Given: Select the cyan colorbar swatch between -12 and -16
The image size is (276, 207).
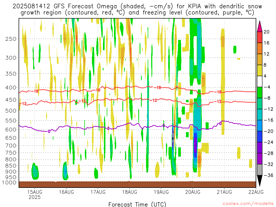Looking at the screenshot, I should coord(260,115).
